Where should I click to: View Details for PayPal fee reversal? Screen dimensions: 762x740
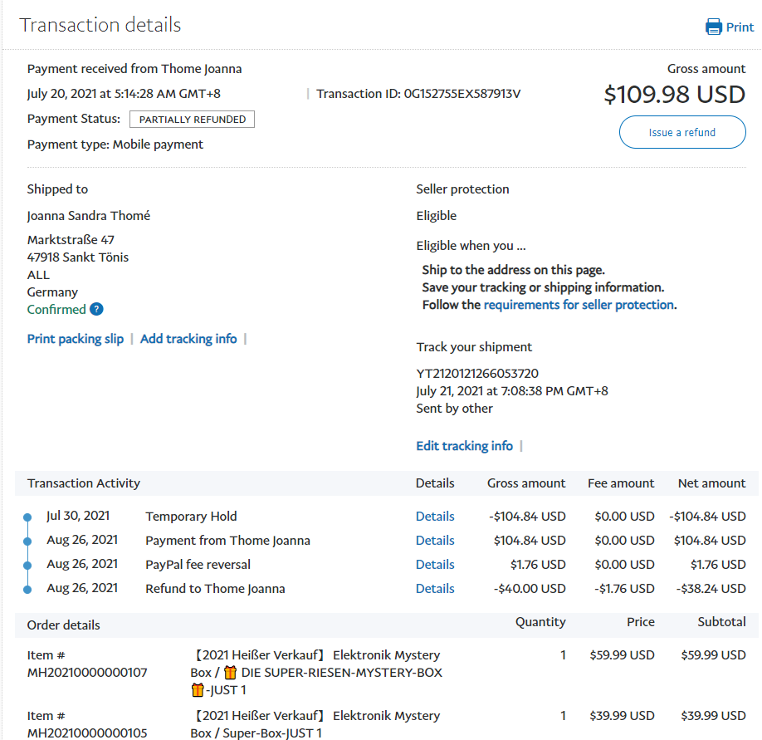coord(435,565)
